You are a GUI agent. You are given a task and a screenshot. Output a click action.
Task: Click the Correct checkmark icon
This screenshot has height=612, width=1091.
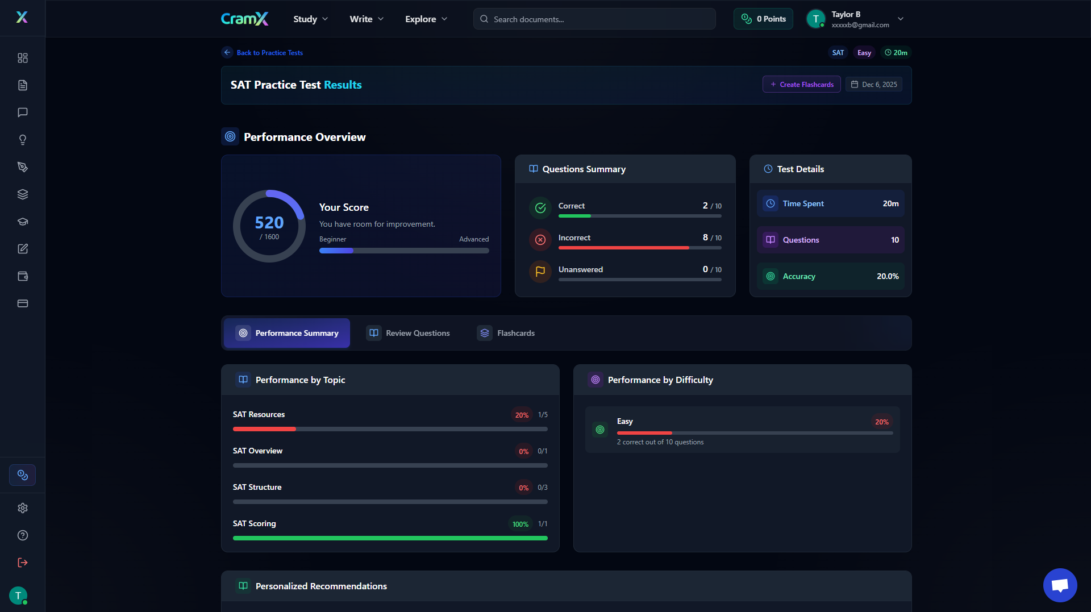click(540, 208)
